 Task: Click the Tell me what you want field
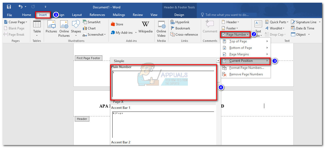[x=224, y=15]
